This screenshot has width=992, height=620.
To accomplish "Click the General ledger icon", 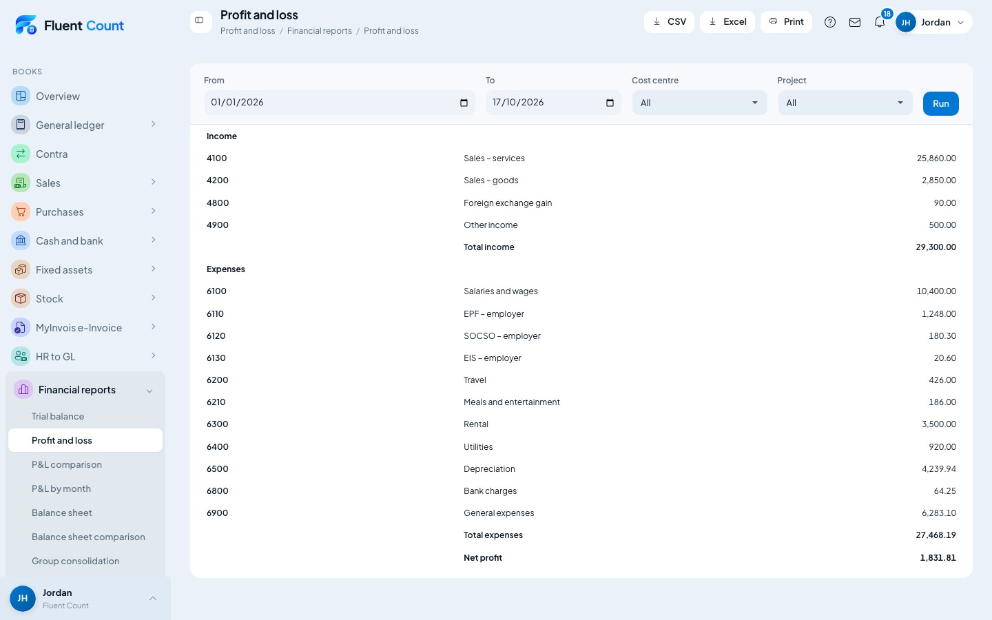I will [x=21, y=125].
